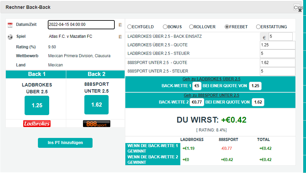Click the 888sport logo

97,124
